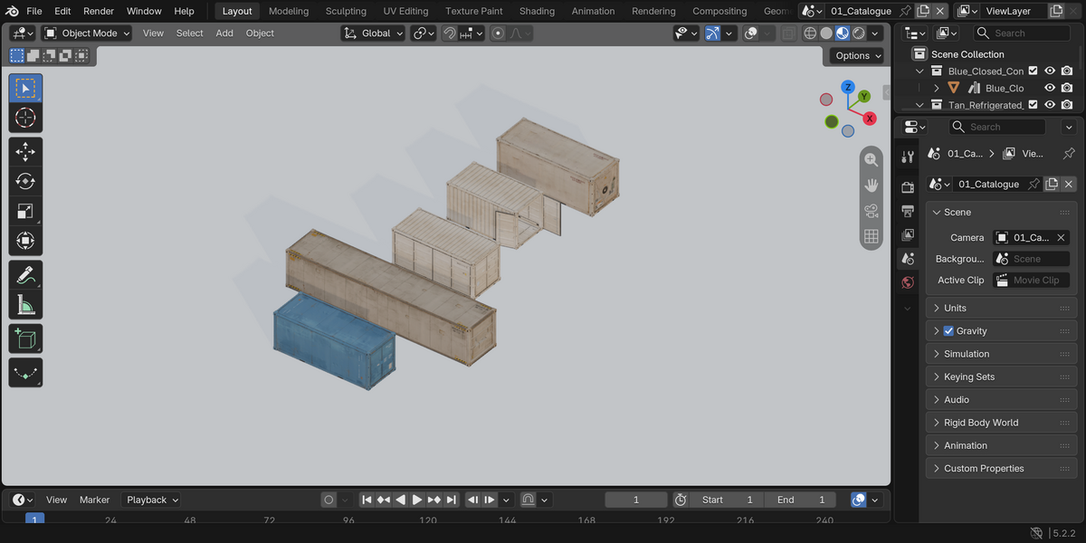The width and height of the screenshot is (1086, 543).
Task: Expand the Simulation panel
Action: 1001,354
